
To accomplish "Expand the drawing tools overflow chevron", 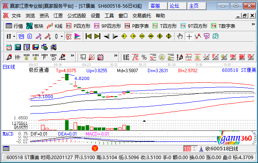I will coord(72,55).
